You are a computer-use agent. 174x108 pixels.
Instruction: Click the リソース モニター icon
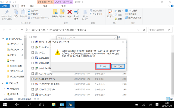[36, 95]
